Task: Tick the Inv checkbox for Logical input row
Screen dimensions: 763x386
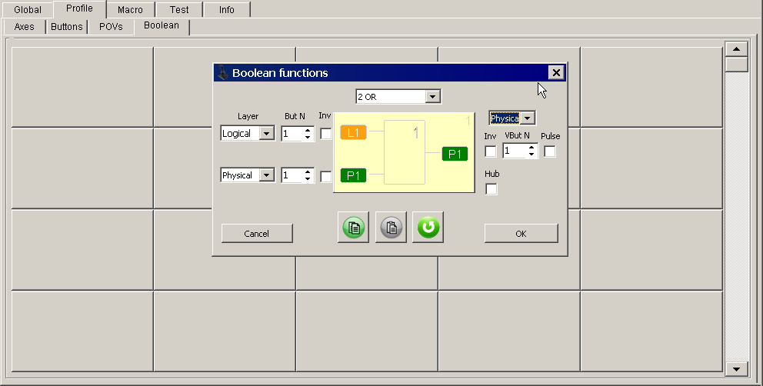Action: pyautogui.click(x=326, y=134)
